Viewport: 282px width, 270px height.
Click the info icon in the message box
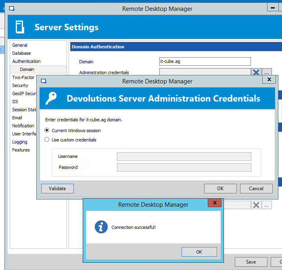(101, 227)
